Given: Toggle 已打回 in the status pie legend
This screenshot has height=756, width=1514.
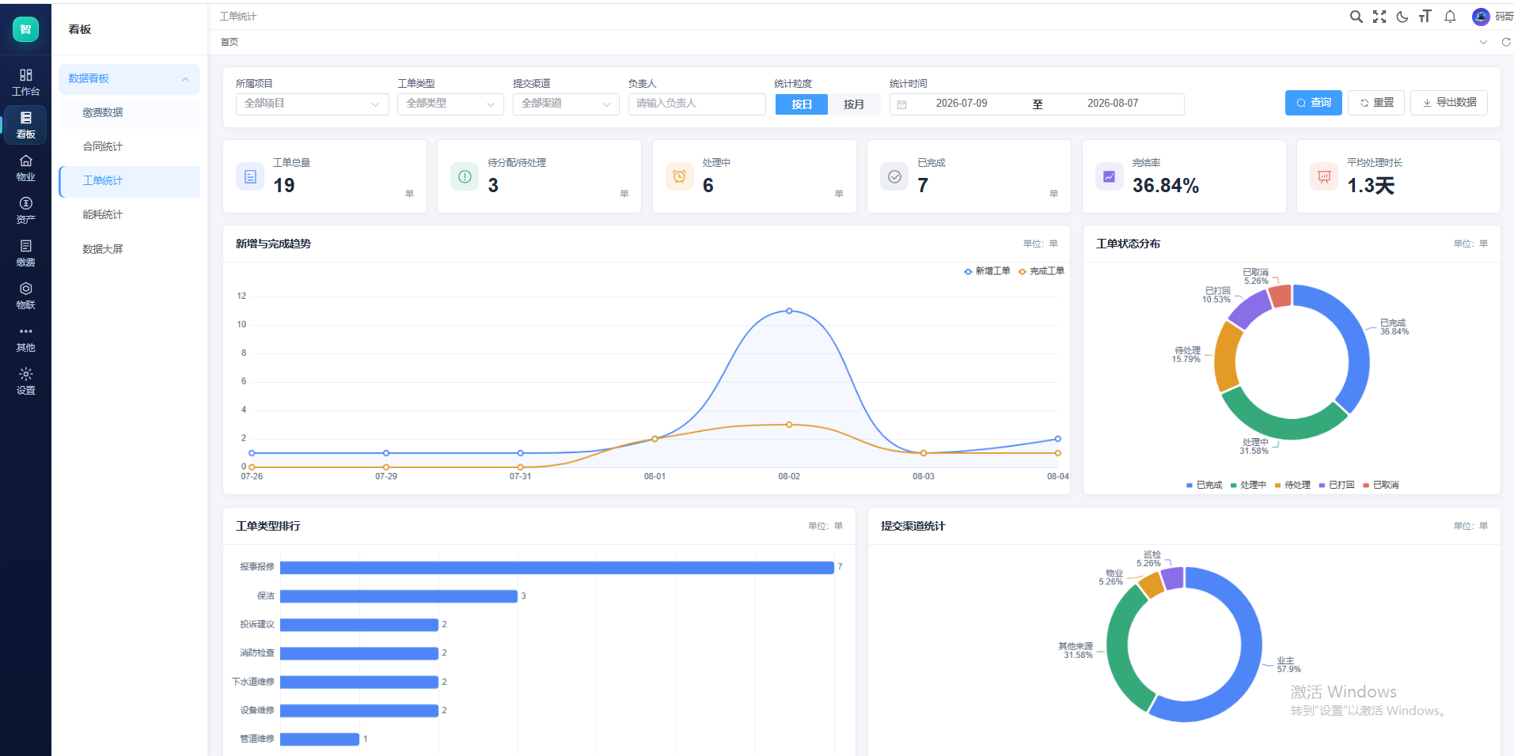Looking at the screenshot, I should [1337, 485].
